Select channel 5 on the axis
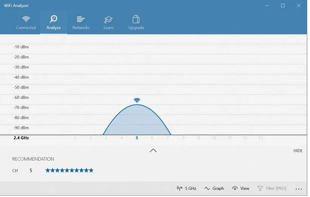 point(137,138)
